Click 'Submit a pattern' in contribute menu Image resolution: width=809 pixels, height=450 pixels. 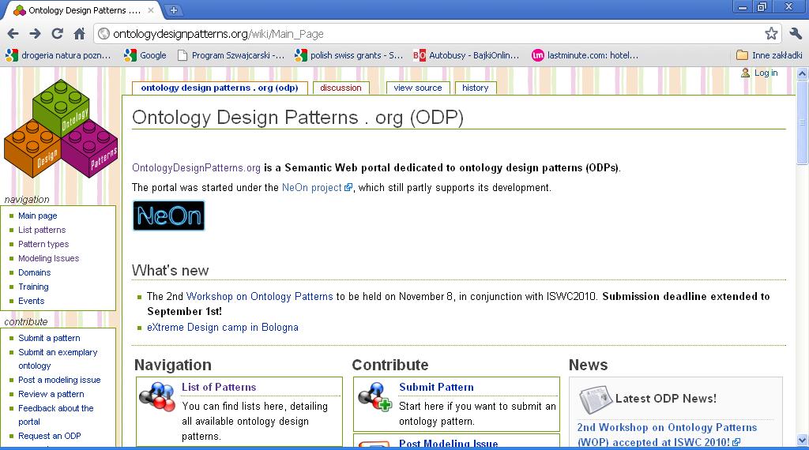pyautogui.click(x=49, y=338)
